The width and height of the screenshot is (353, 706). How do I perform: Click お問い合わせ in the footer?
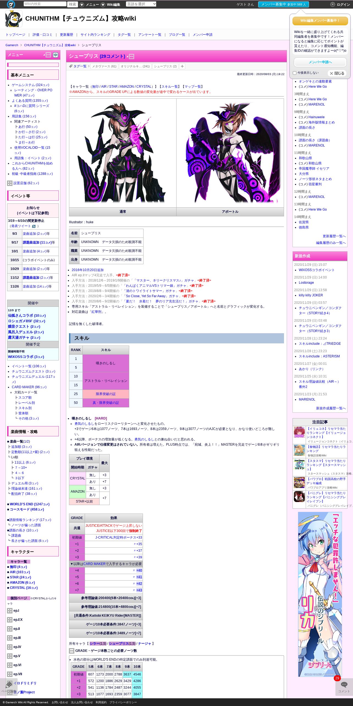tap(60, 702)
